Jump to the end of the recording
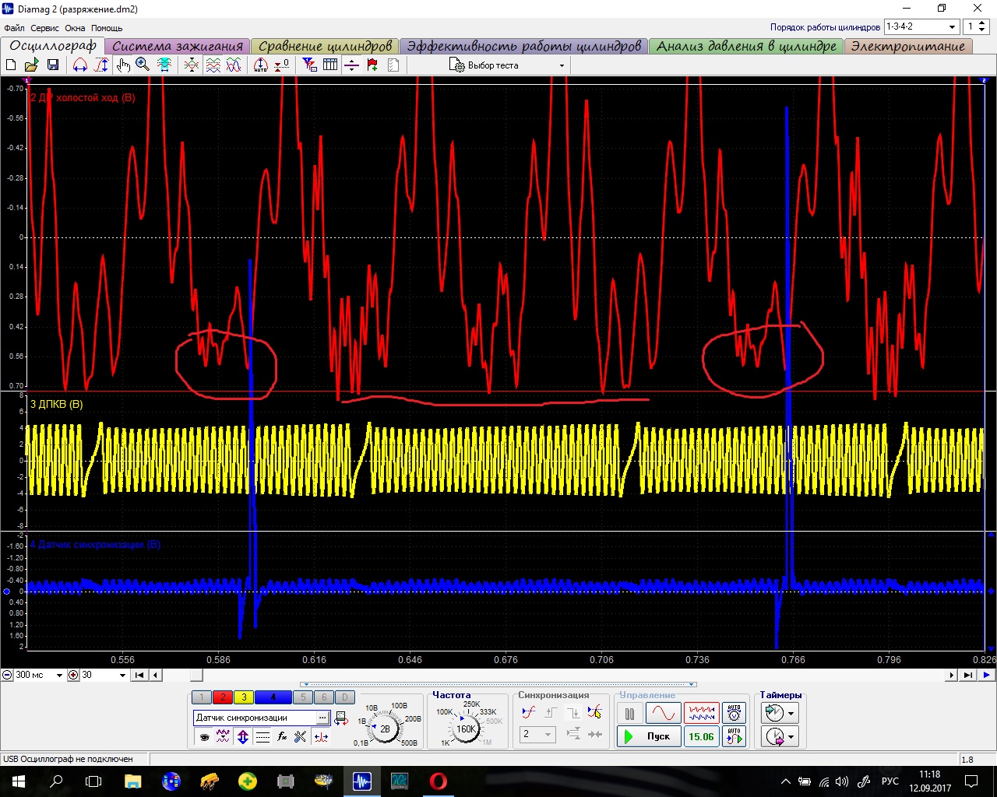This screenshot has width=997, height=797. click(968, 675)
